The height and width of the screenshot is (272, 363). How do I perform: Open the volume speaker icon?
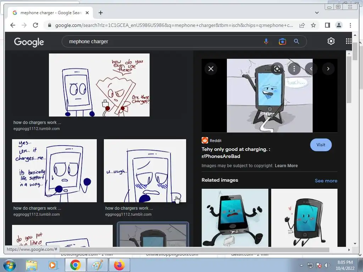pos(327,265)
